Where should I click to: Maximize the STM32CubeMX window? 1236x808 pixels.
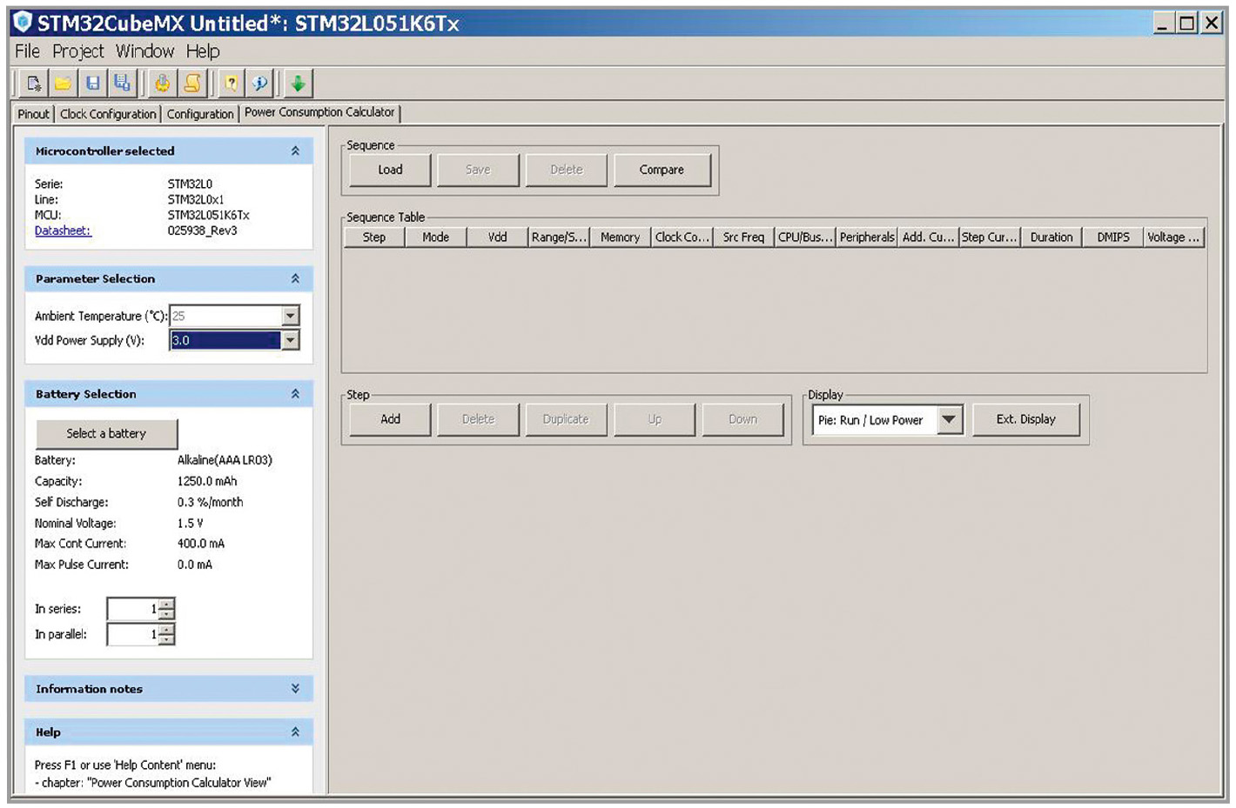(1186, 23)
